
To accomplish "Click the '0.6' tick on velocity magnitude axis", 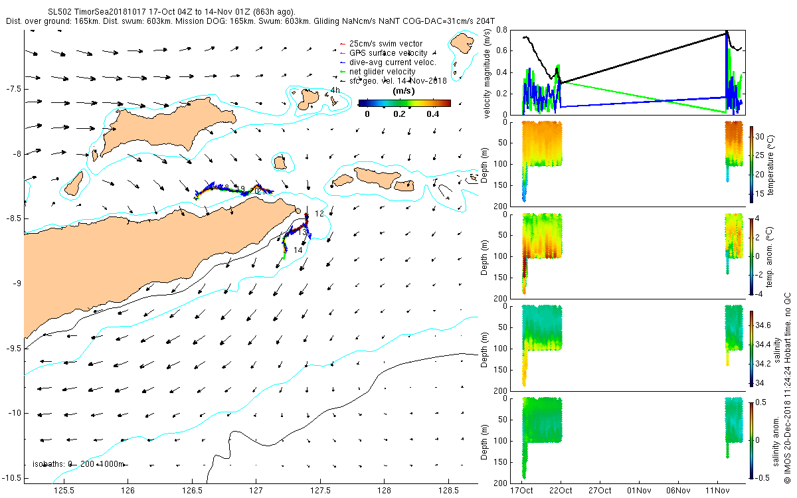I will 502,51.
